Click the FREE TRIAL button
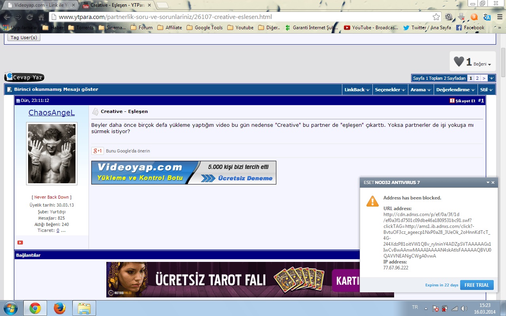The image size is (506, 316). 477,285
